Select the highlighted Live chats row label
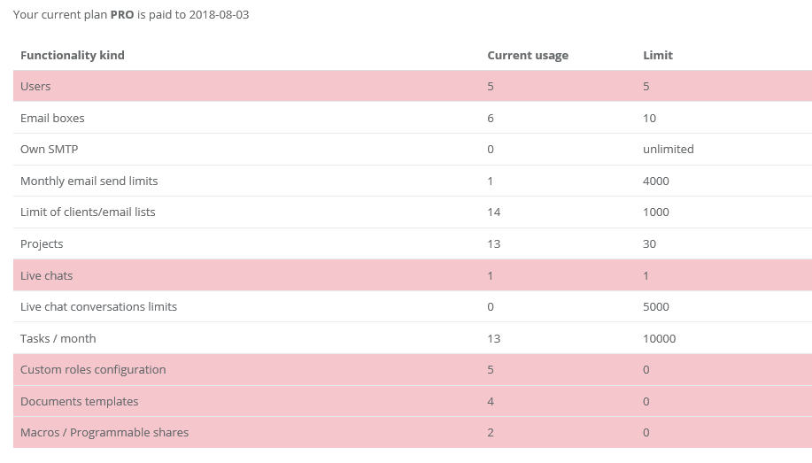This screenshot has width=812, height=463. [x=46, y=276]
